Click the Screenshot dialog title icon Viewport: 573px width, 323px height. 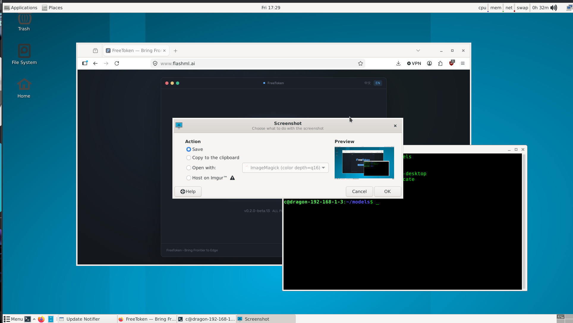[179, 125]
